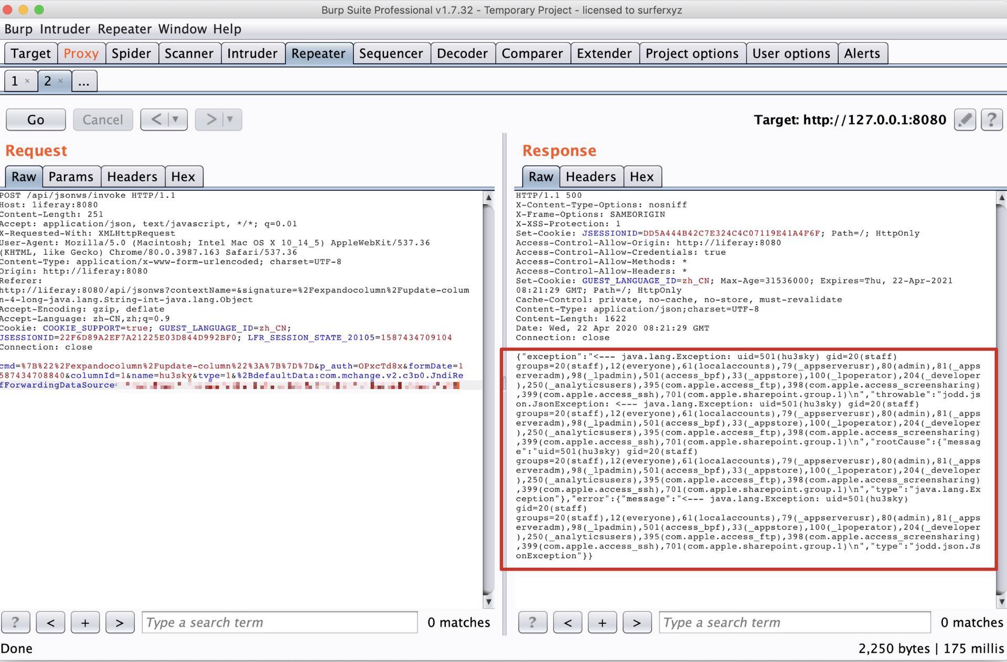Open new Repeater tab via ellipsis tab
1007x662 pixels.
tap(84, 81)
